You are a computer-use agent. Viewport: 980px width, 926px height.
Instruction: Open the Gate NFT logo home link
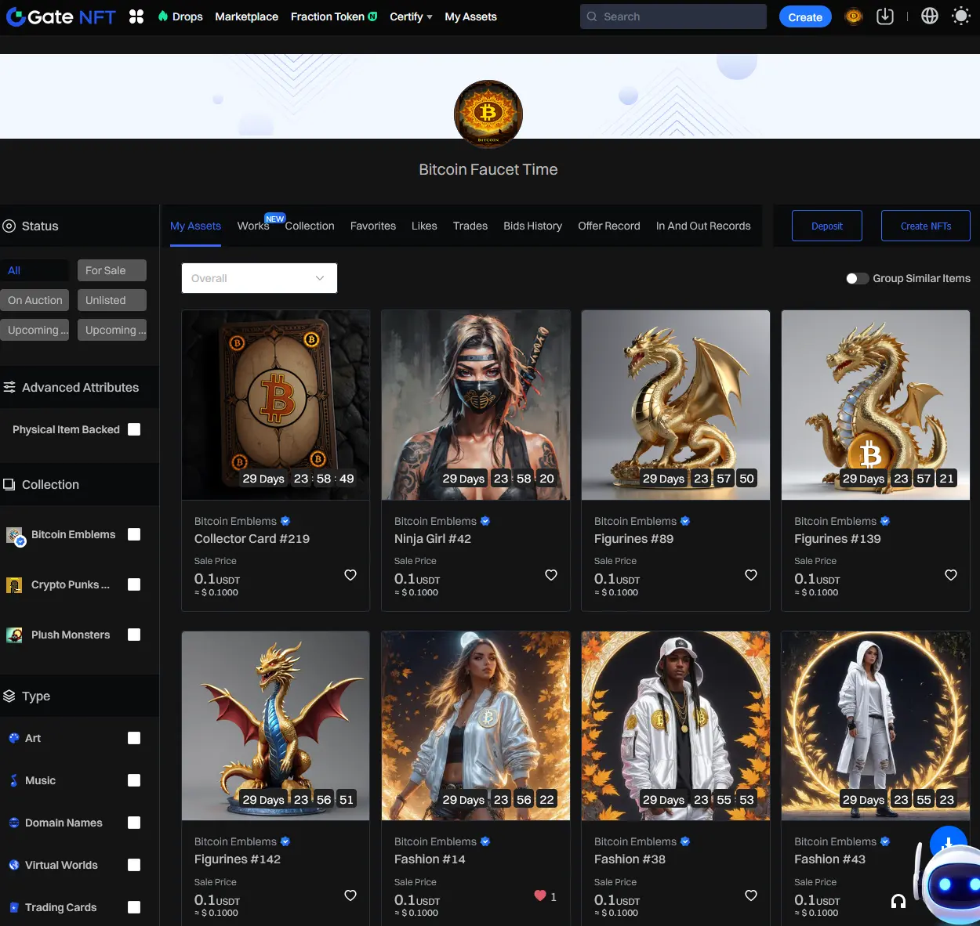coord(61,16)
